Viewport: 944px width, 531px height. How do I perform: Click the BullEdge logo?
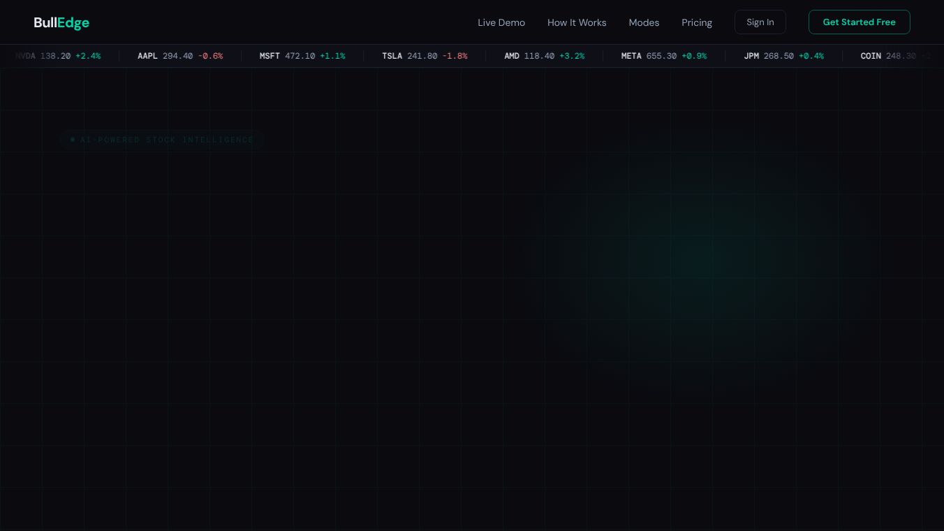click(x=61, y=22)
